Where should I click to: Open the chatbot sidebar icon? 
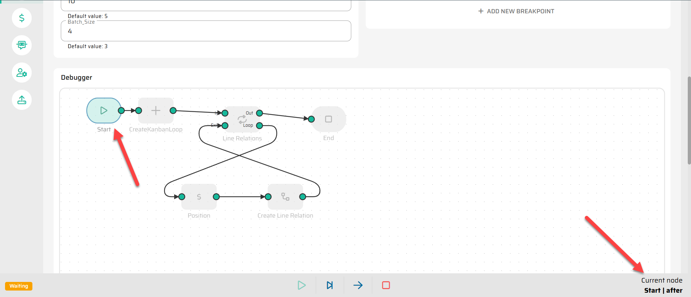pyautogui.click(x=22, y=45)
